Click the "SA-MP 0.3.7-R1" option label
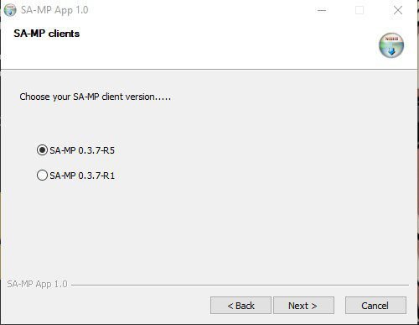Screen dimensions: 419x325 point(82,176)
